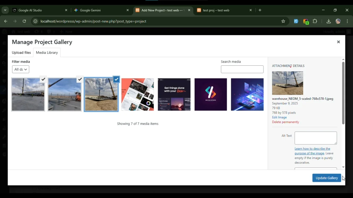Close the Manage Project Gallery dialog
Image resolution: width=353 pixels, height=198 pixels.
pos(338,42)
